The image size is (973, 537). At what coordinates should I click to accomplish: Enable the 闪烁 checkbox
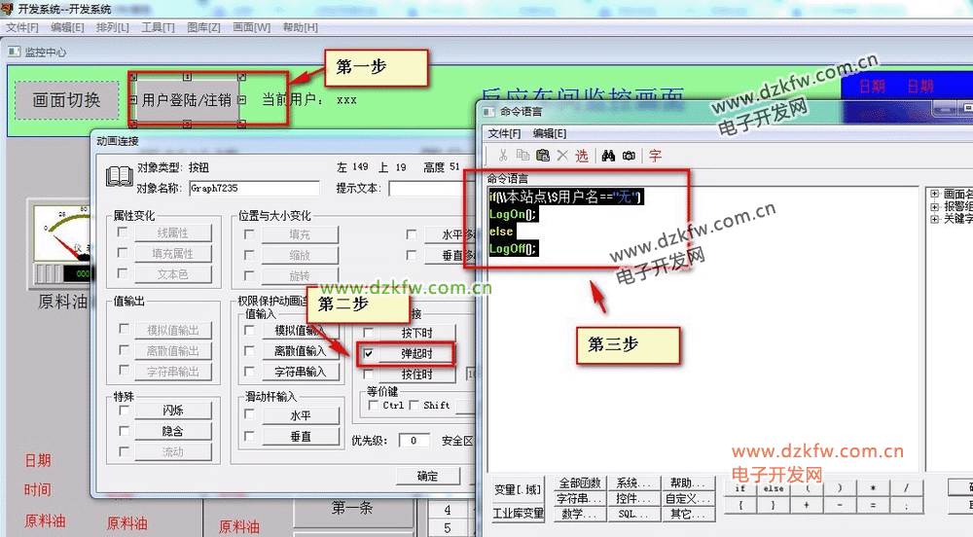[124, 411]
